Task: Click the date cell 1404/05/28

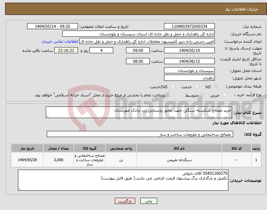Action: pyautogui.click(x=27, y=160)
